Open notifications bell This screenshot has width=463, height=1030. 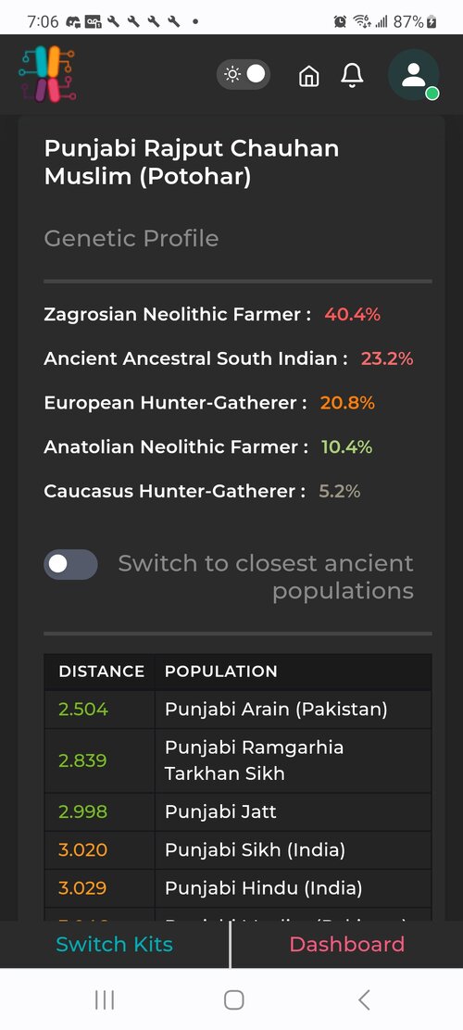(353, 76)
